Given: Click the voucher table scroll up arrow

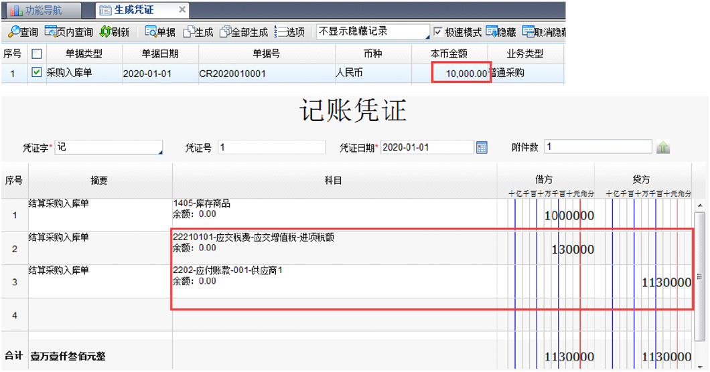Looking at the screenshot, I should click(699, 204).
